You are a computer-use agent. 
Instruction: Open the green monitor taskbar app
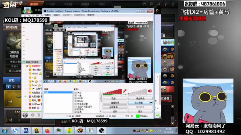click(x=58, y=131)
